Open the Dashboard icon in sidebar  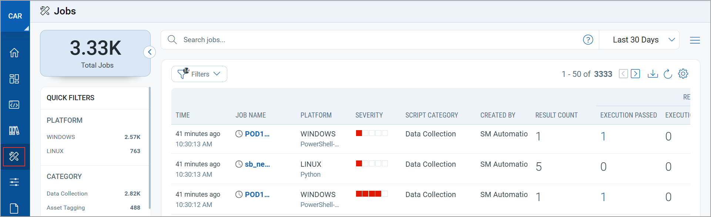14,79
